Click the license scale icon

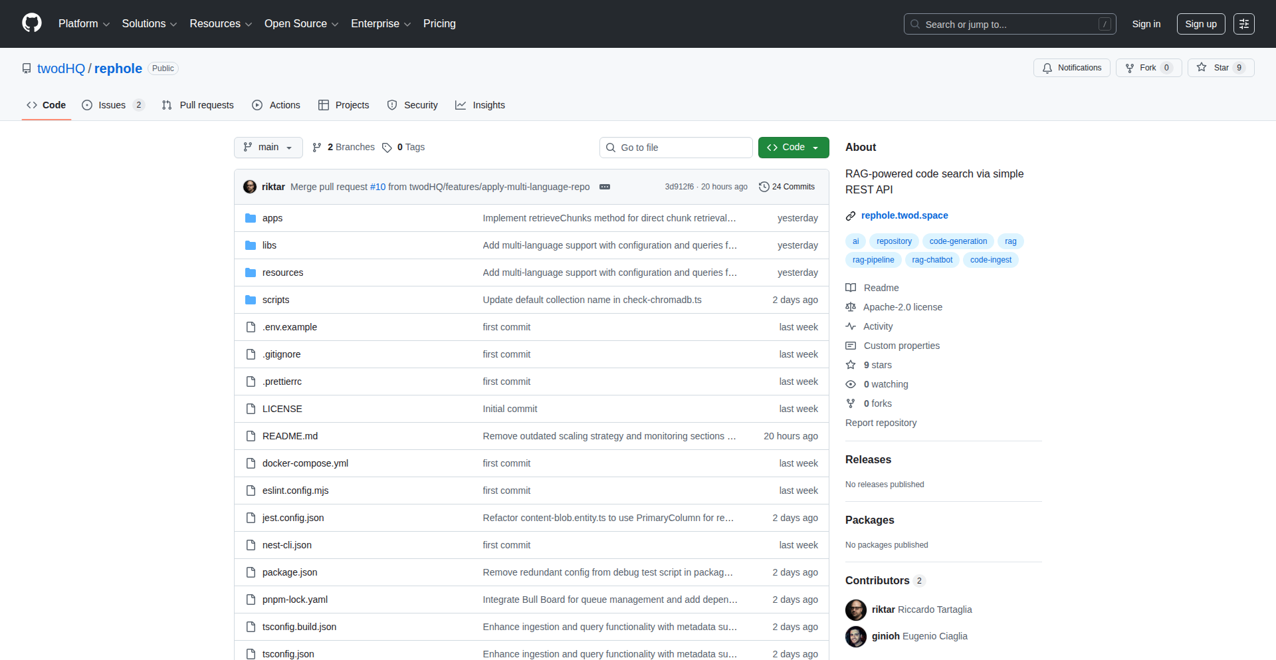(x=851, y=307)
